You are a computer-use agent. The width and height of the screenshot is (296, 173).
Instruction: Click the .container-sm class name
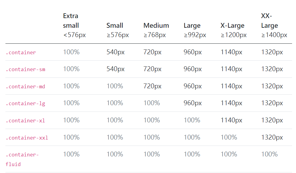pos(25,70)
